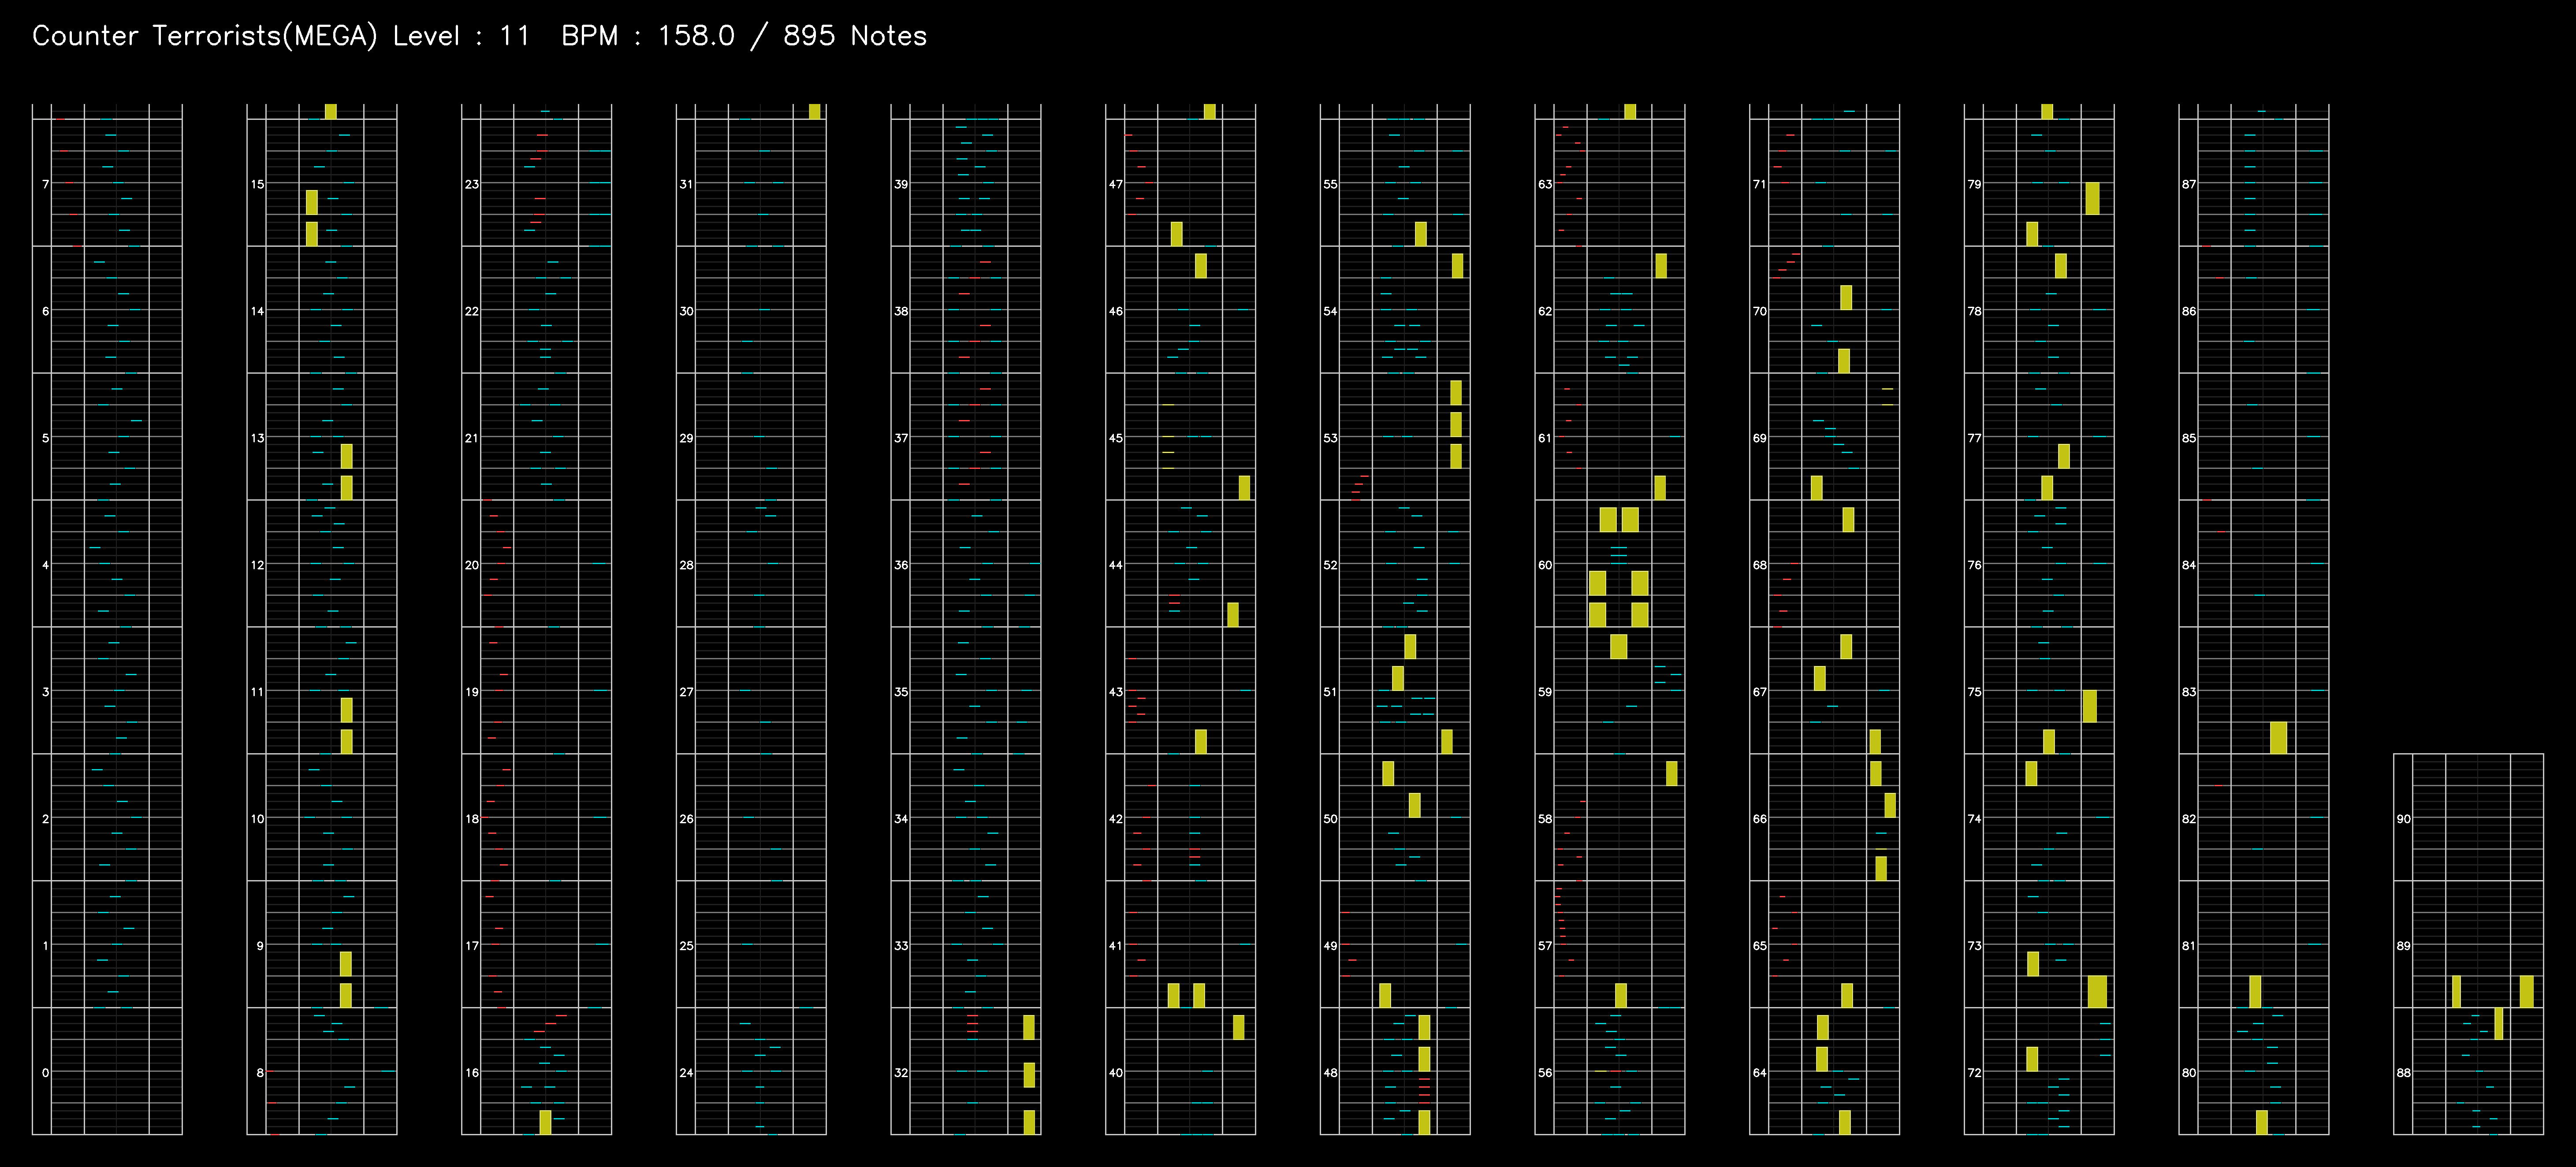The width and height of the screenshot is (2576, 1167).
Task: Click measure number 28 label
Action: [x=686, y=565]
